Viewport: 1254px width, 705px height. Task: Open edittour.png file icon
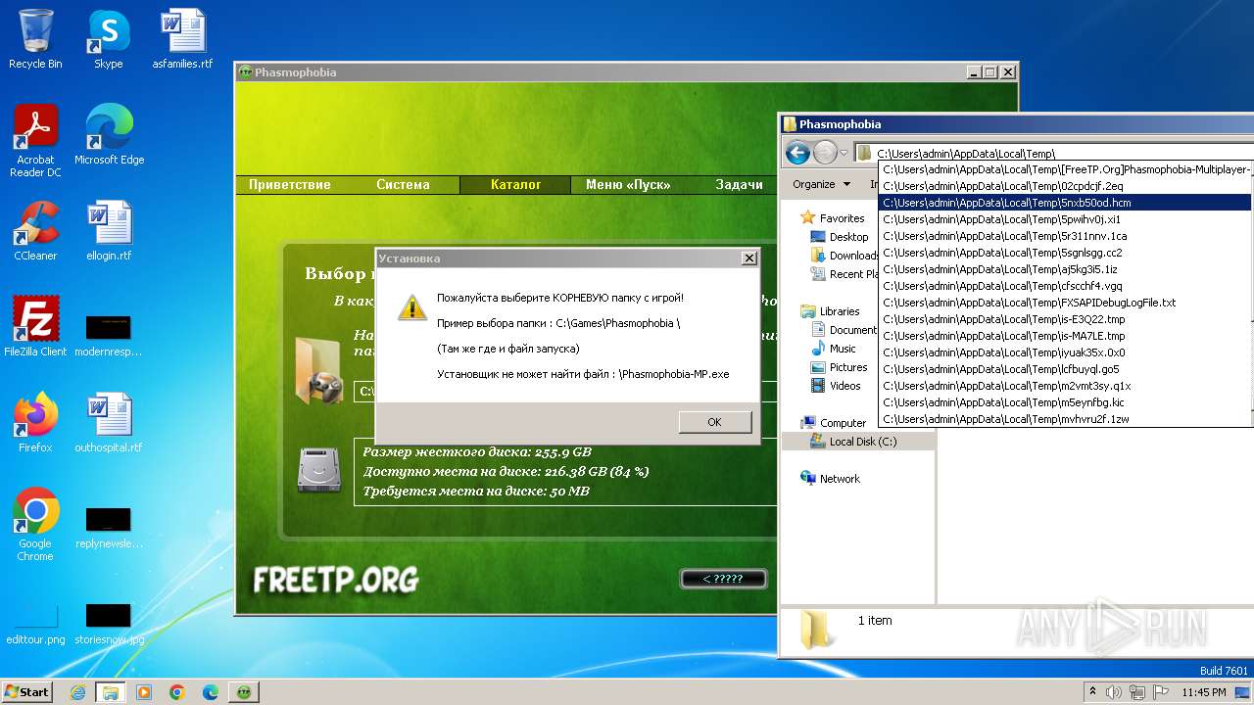[35, 625]
